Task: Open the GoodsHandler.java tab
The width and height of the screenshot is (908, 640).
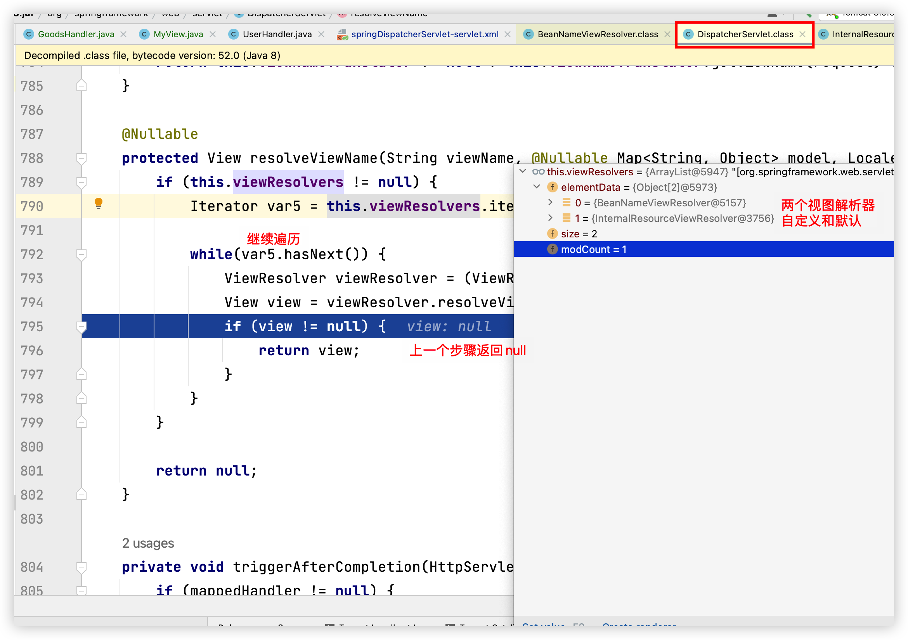Action: (x=76, y=35)
